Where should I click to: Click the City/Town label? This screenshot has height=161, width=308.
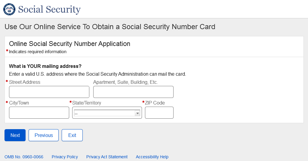[x=19, y=103]
